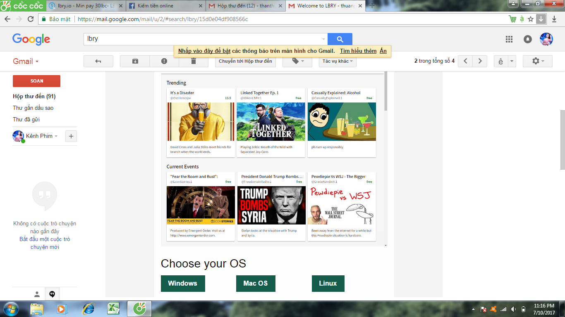This screenshot has width=565, height=317.
Task: Open Casually Explained: Alcohol thumbnail
Action: click(342, 122)
